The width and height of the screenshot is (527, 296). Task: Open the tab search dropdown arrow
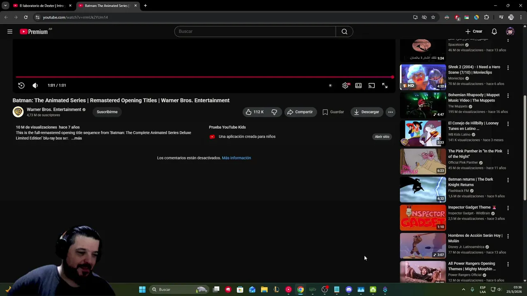pos(5,6)
